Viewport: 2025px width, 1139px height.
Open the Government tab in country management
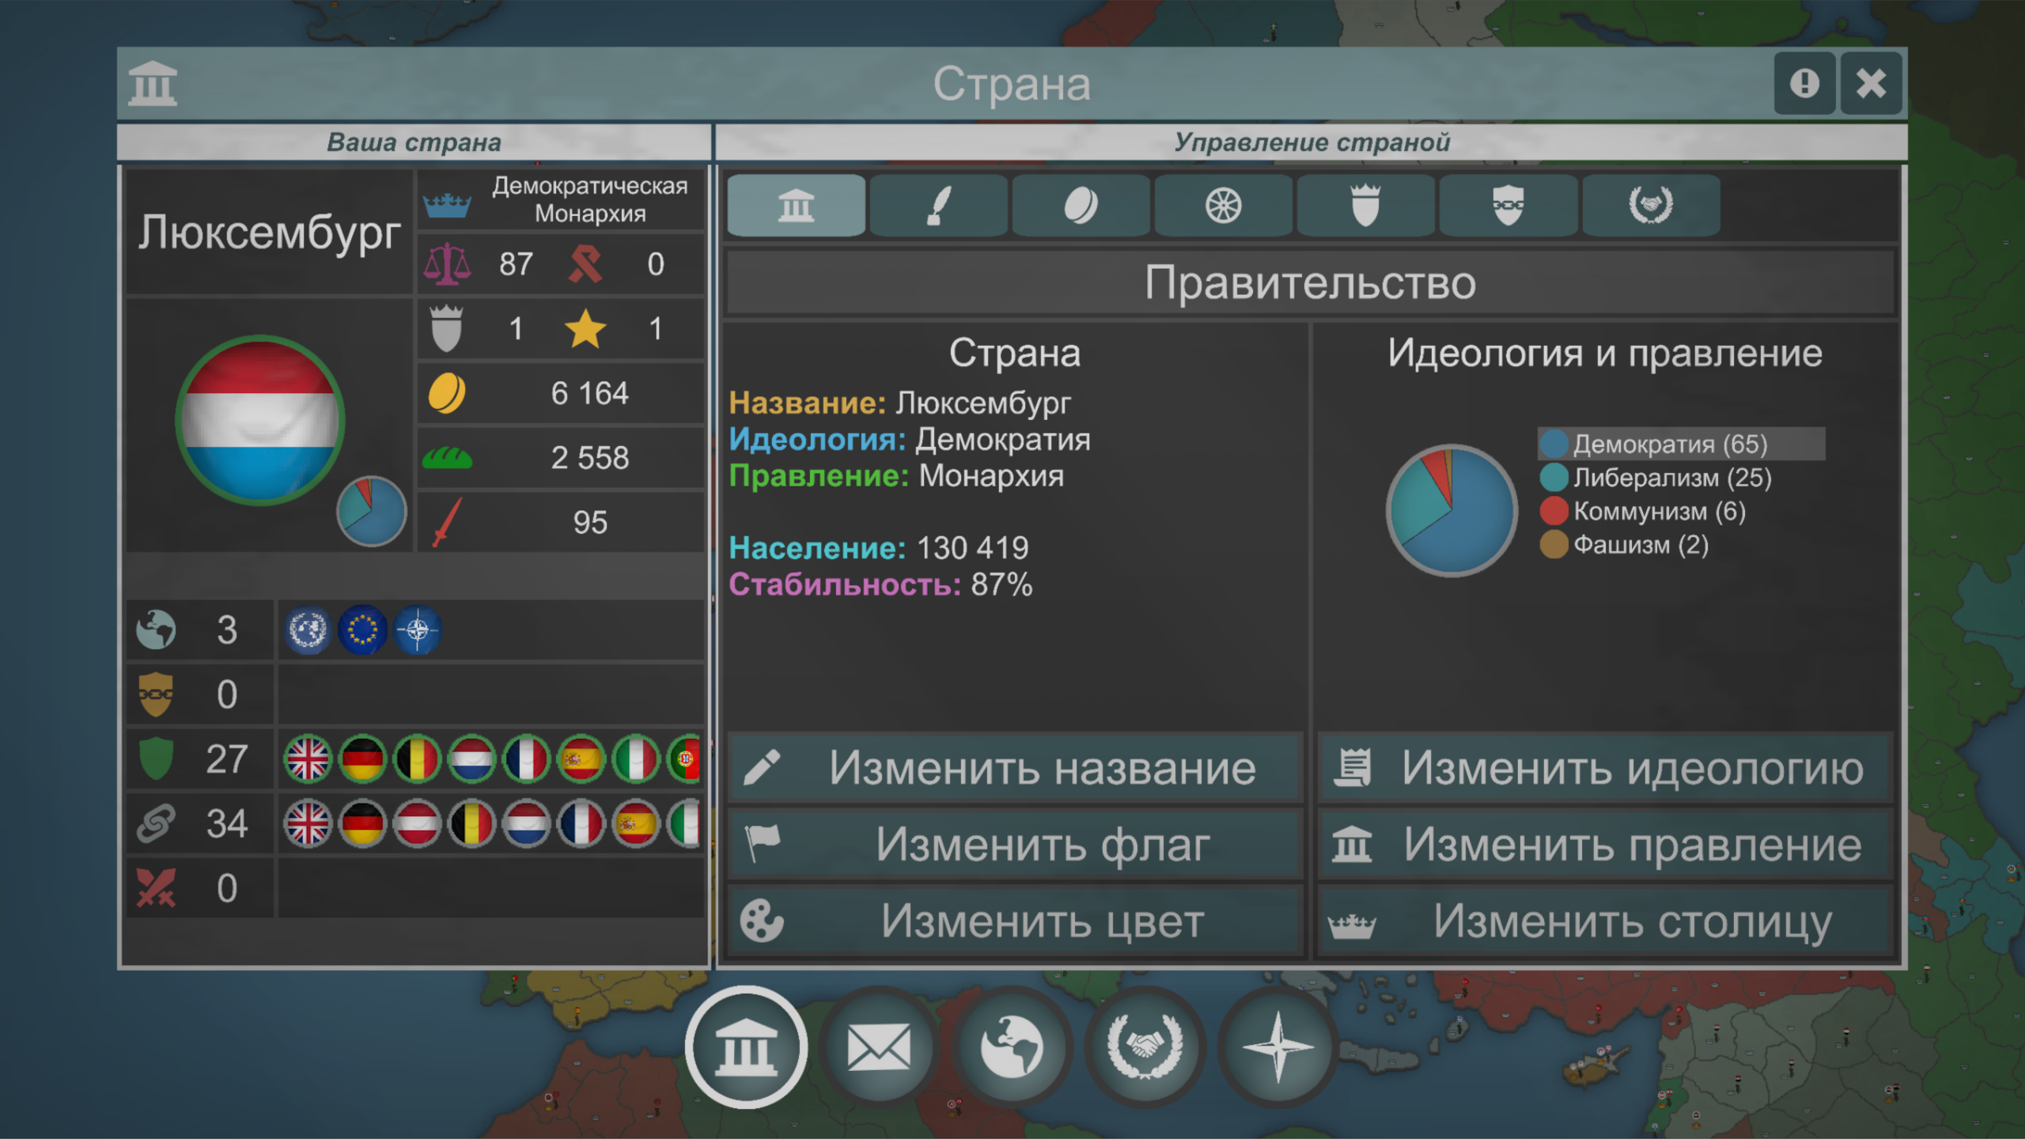coord(795,206)
